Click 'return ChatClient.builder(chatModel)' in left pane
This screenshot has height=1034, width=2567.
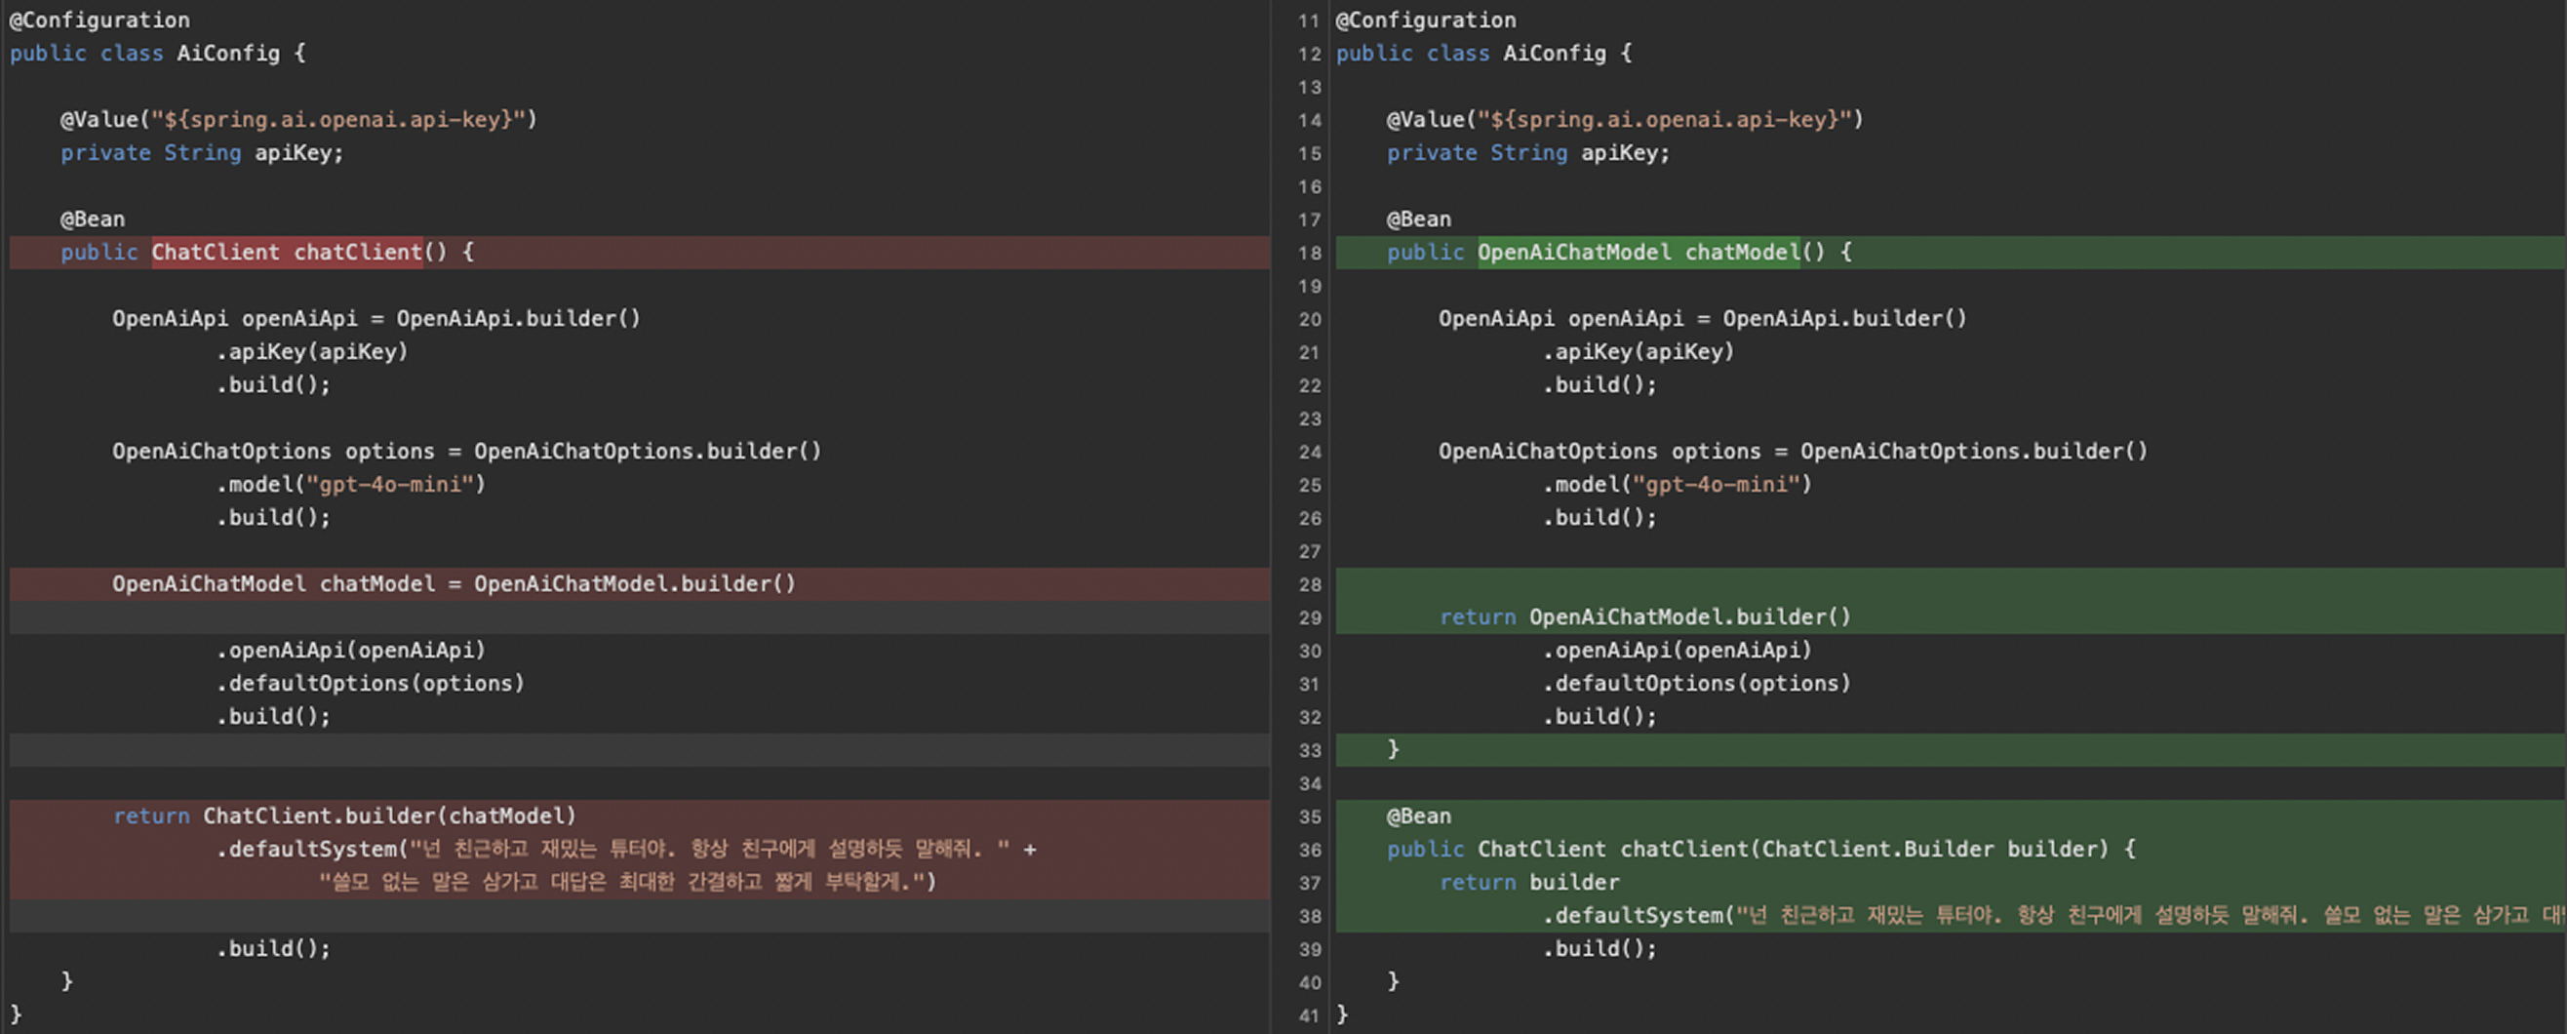pyautogui.click(x=345, y=816)
